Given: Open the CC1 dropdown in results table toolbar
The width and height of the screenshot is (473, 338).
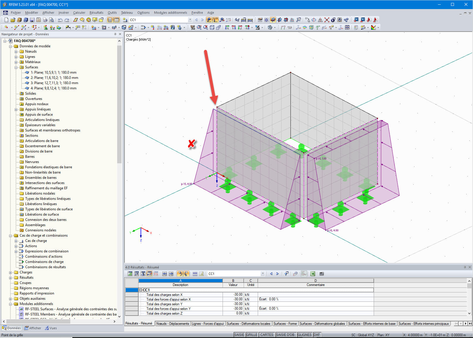Looking at the screenshot, I should point(263,274).
